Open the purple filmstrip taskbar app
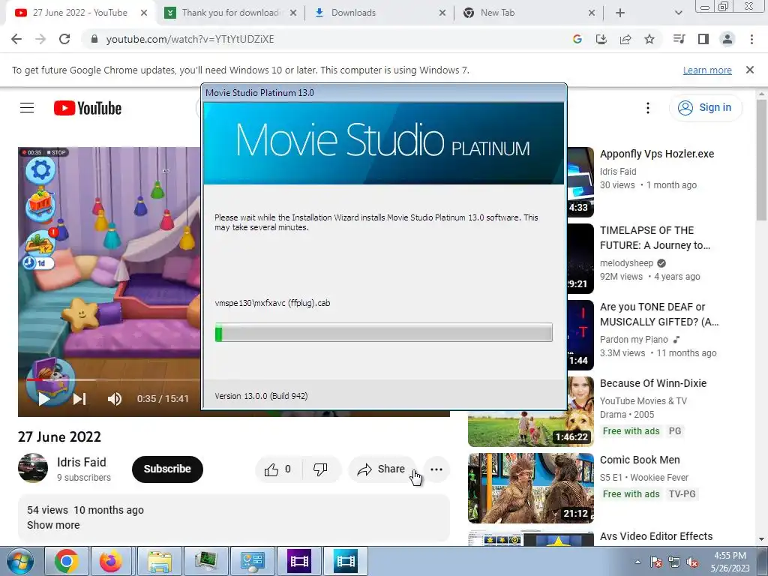The height and width of the screenshot is (576, 768). pyautogui.click(x=298, y=561)
